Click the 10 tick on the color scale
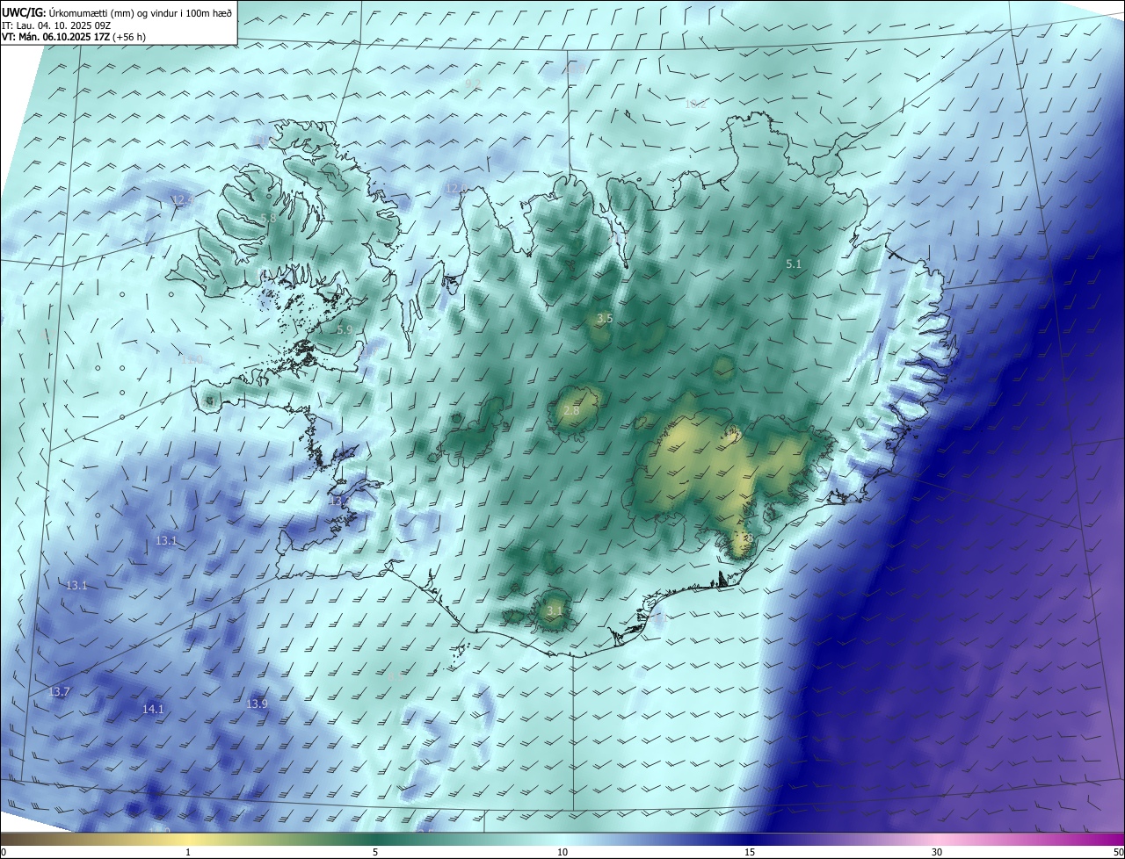The height and width of the screenshot is (859, 1125). (x=562, y=852)
